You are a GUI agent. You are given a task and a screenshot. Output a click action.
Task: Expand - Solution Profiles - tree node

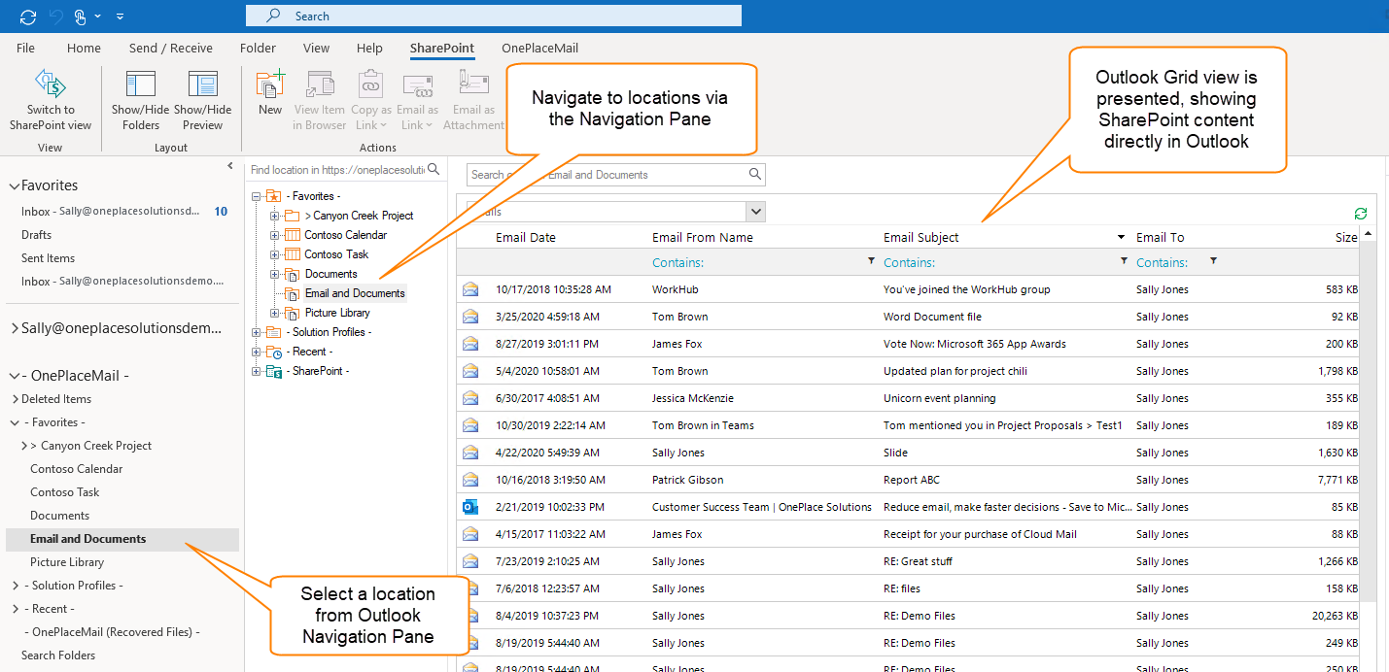pyautogui.click(x=256, y=332)
